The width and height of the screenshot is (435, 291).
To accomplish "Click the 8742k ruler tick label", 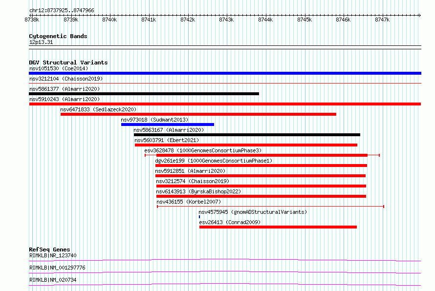I will 188,20.
